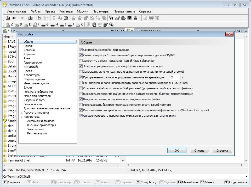This screenshot has width=251, height=187.
Task: Click time difference seconds input field
Action: pos(175,77)
